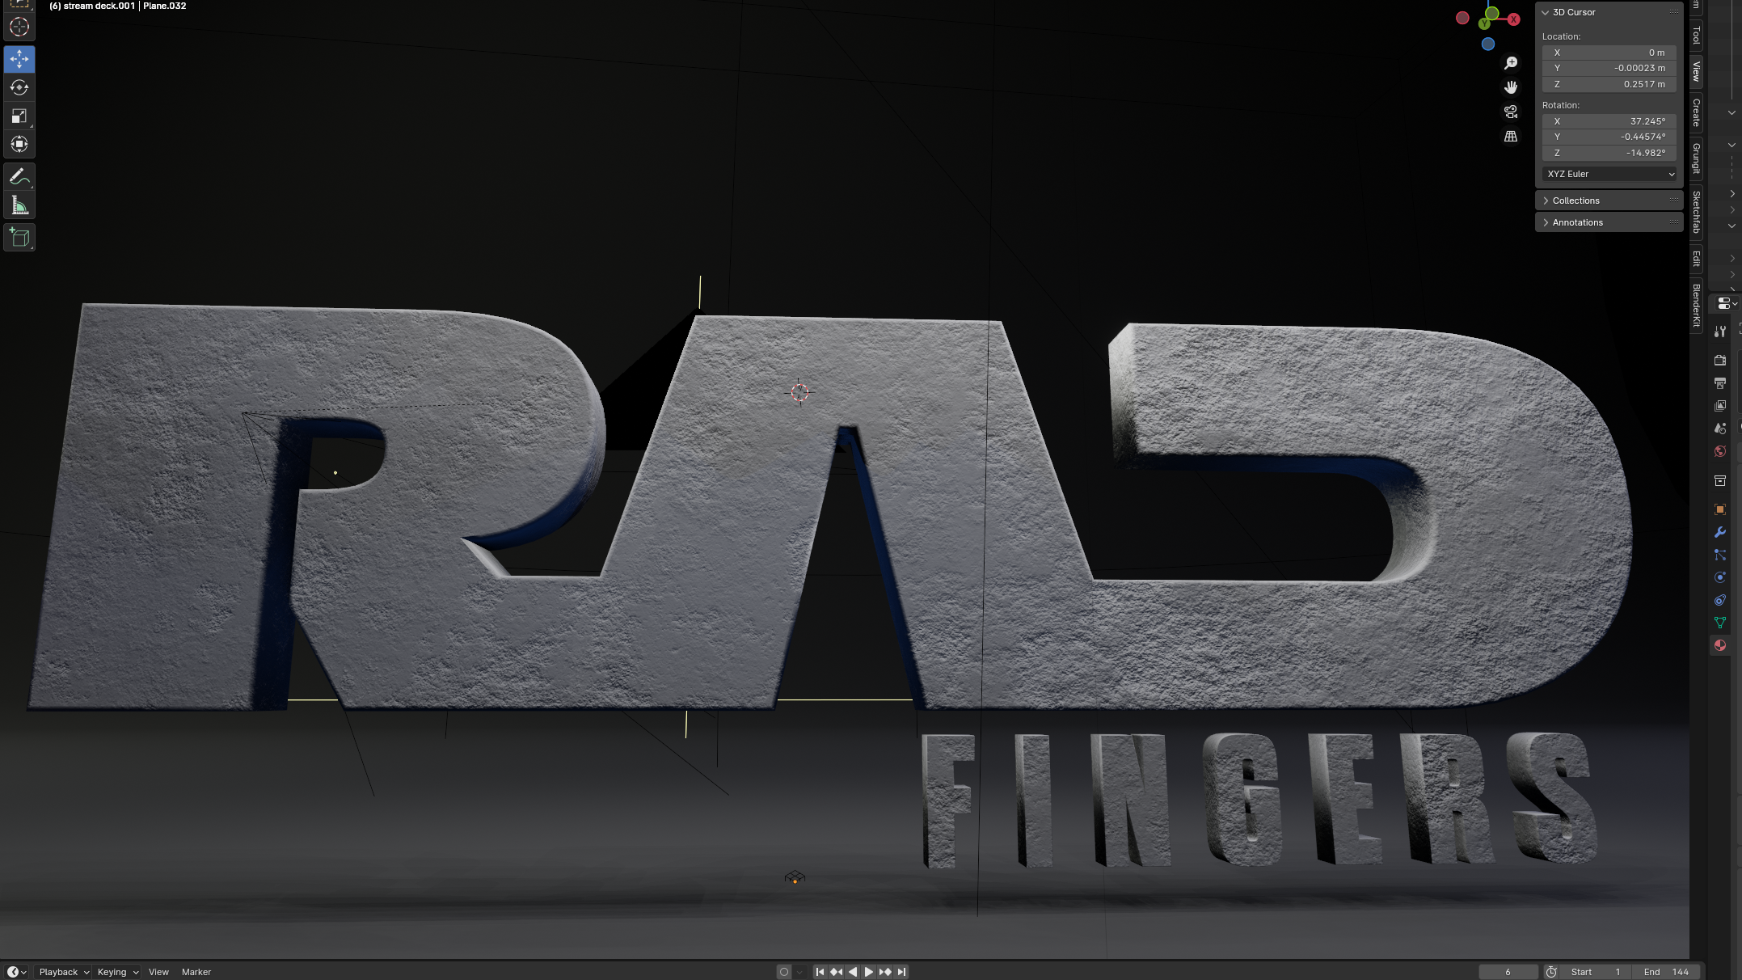Toggle the auto keying record button

tap(783, 972)
